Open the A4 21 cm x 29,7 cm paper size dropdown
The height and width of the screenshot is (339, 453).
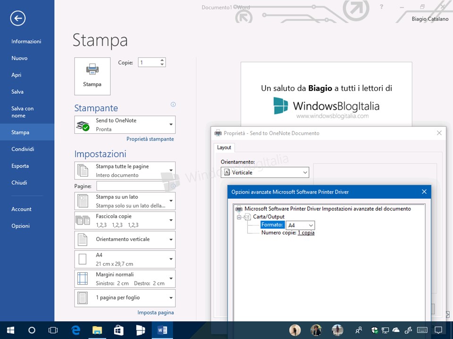coord(125,259)
